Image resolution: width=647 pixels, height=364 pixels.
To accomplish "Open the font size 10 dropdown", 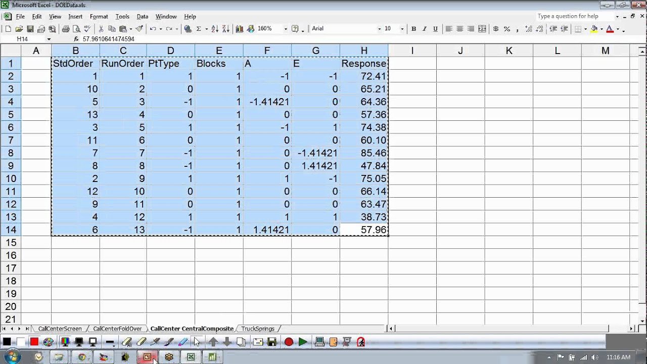I will [x=402, y=29].
